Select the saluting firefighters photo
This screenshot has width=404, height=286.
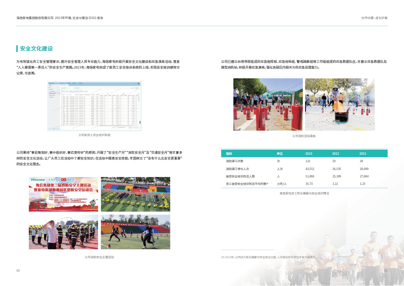click(63, 232)
